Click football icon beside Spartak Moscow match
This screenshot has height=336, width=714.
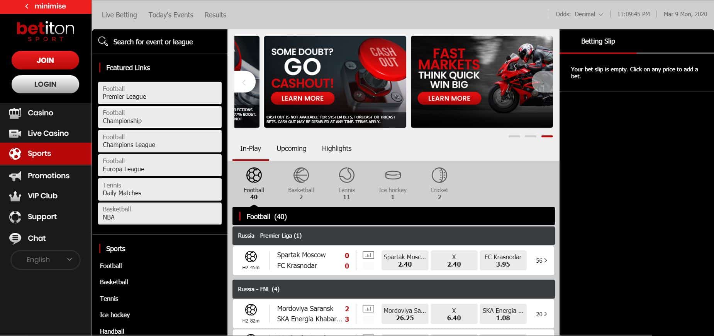point(251,257)
